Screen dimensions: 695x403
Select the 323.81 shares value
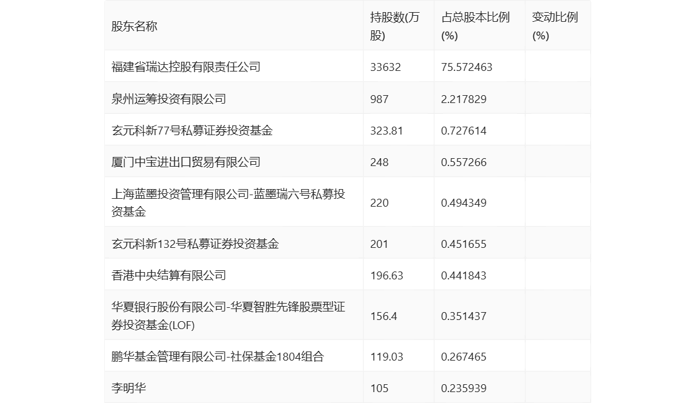pos(387,130)
